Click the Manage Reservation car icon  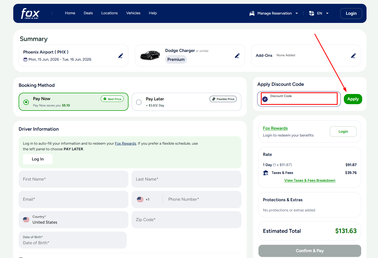pyautogui.click(x=252, y=13)
